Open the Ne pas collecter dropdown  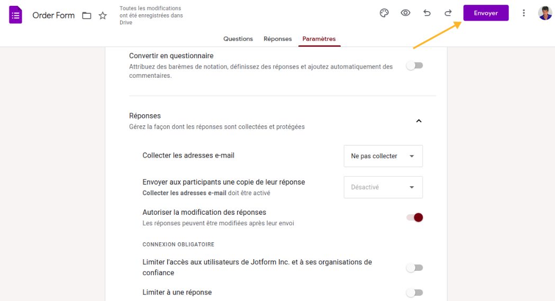coord(383,156)
